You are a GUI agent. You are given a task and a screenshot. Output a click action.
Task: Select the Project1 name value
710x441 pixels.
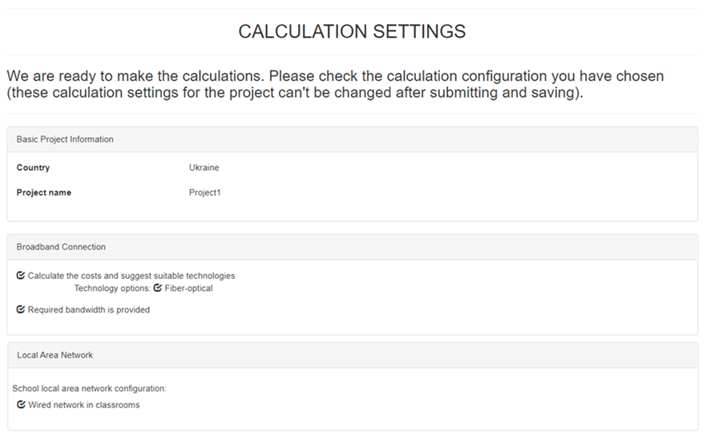click(x=204, y=192)
